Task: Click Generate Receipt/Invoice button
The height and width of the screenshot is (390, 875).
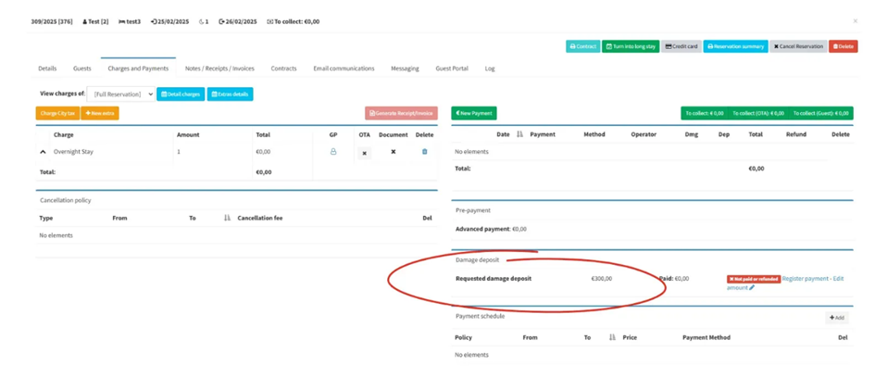Action: pyautogui.click(x=401, y=113)
